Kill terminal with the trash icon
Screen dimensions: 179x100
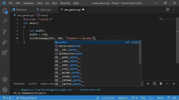coord(161,84)
